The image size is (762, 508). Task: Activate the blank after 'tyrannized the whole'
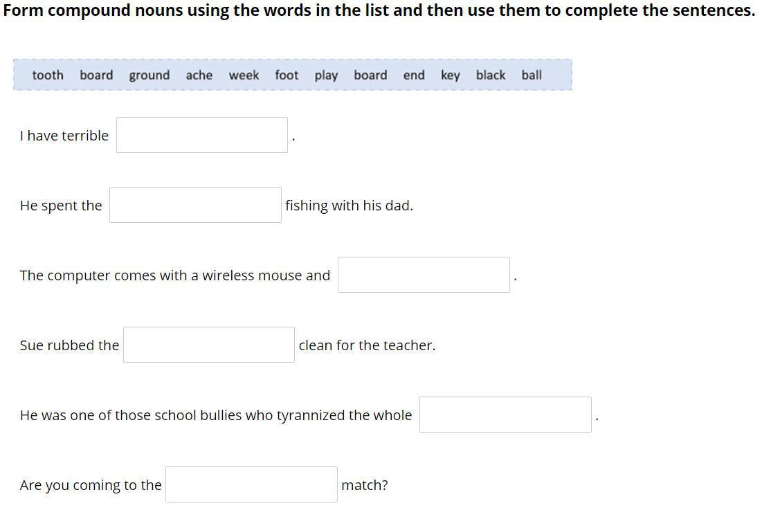(x=505, y=415)
